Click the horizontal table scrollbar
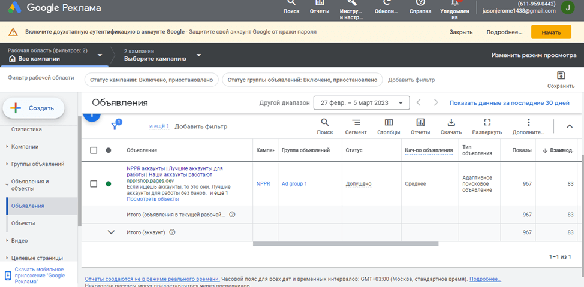584x287 pixels. 345,244
